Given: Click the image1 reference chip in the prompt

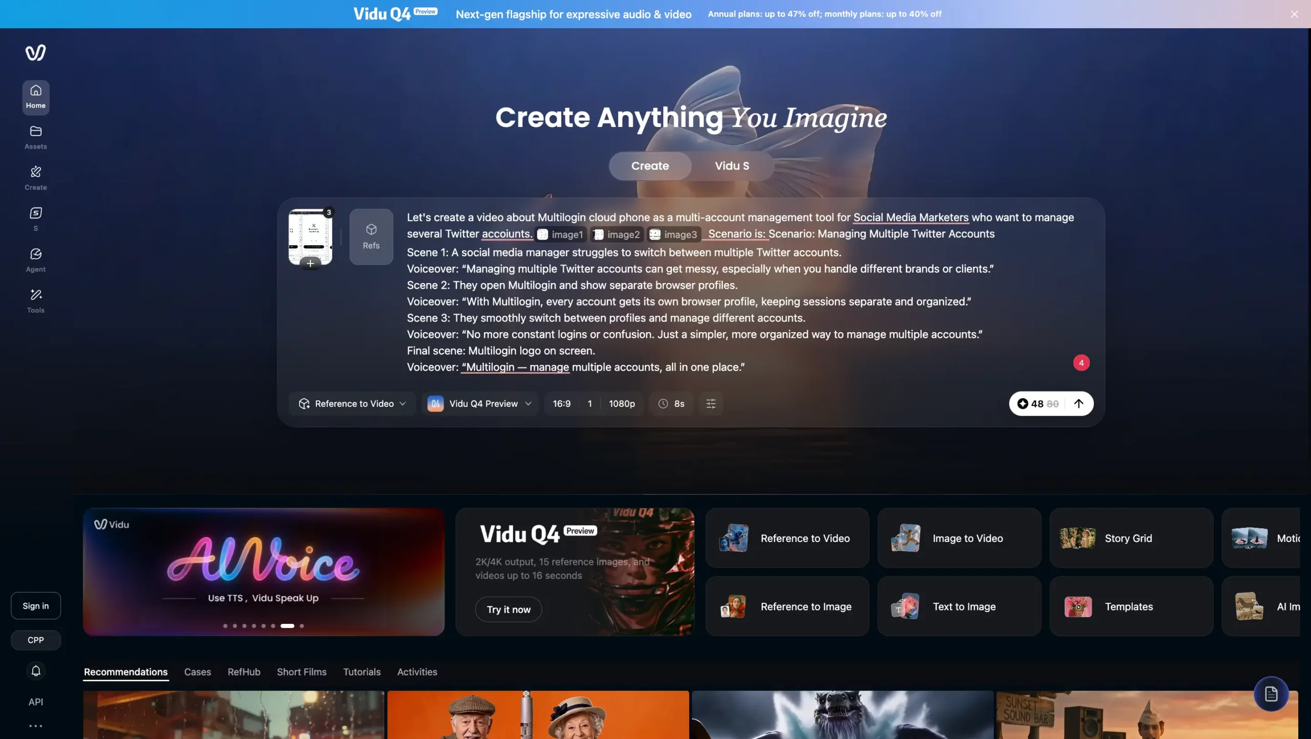Looking at the screenshot, I should (x=560, y=234).
